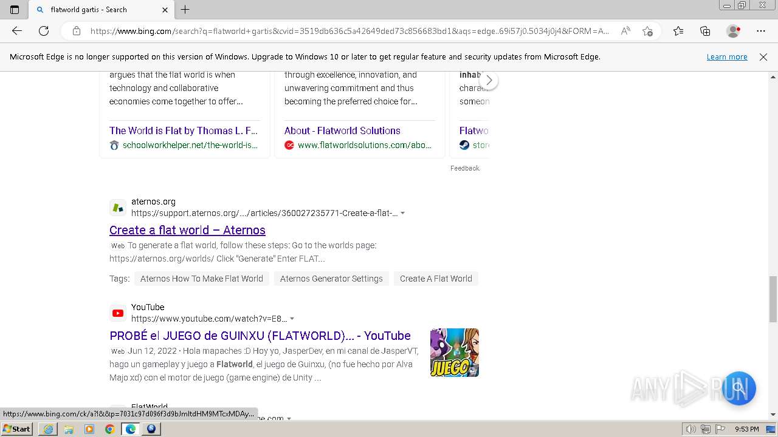Click the scrollbar up arrow

[773, 77]
